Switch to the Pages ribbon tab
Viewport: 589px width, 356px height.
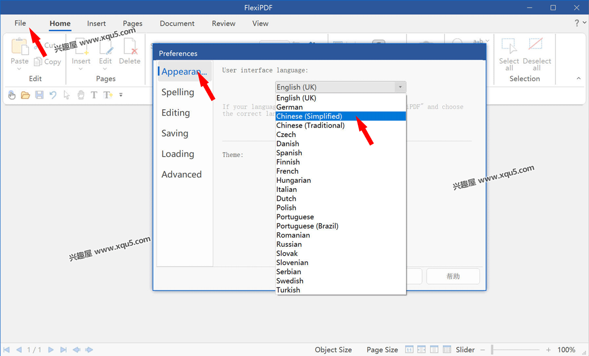133,23
